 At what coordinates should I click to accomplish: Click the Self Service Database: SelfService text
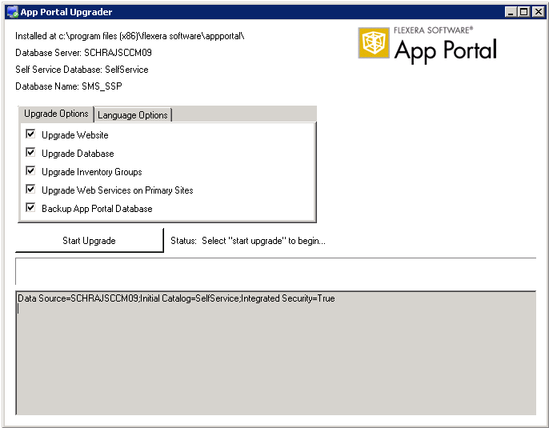(x=82, y=70)
